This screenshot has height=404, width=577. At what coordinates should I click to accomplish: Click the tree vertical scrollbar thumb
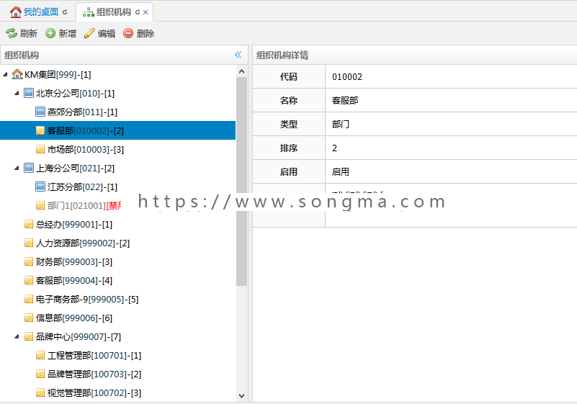point(242,181)
